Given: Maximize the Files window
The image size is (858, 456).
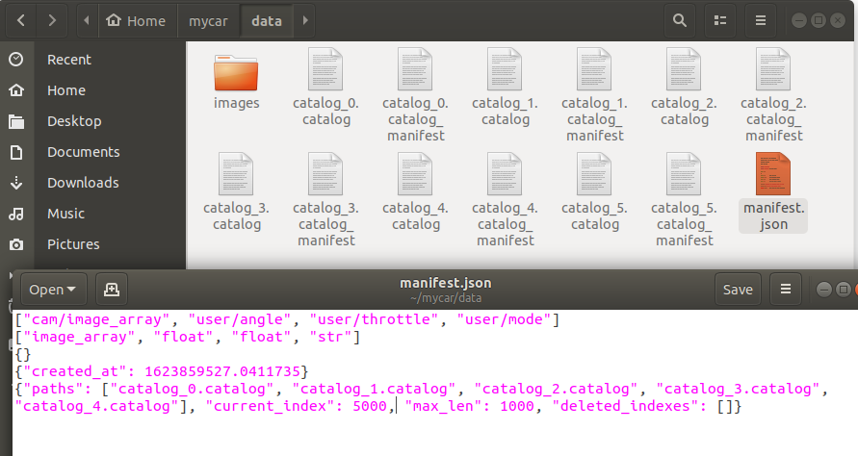Looking at the screenshot, I should click(x=819, y=21).
